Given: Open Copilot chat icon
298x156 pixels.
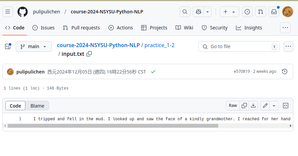Looking at the screenshot, I should (199, 12).
